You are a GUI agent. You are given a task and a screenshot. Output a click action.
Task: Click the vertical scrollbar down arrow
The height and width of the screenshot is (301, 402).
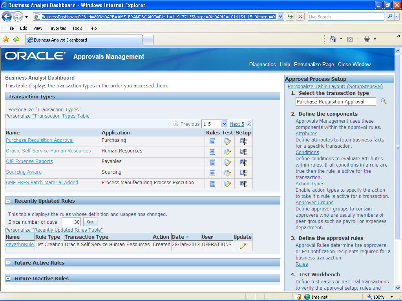coord(398,288)
